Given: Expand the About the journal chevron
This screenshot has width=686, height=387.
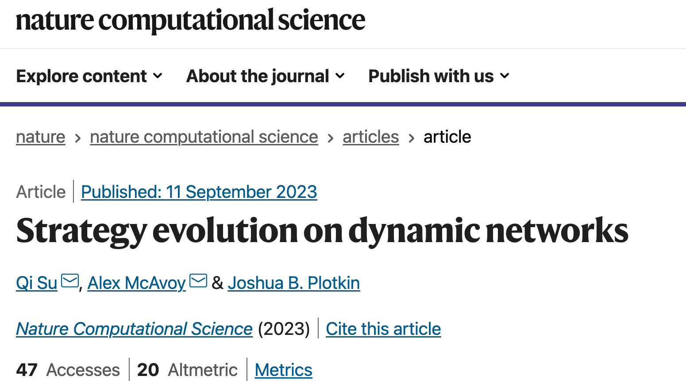Looking at the screenshot, I should click(340, 76).
